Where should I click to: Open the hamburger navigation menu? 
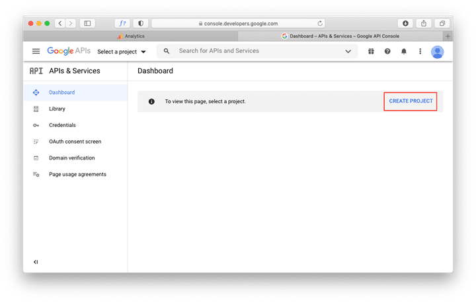pyautogui.click(x=36, y=51)
